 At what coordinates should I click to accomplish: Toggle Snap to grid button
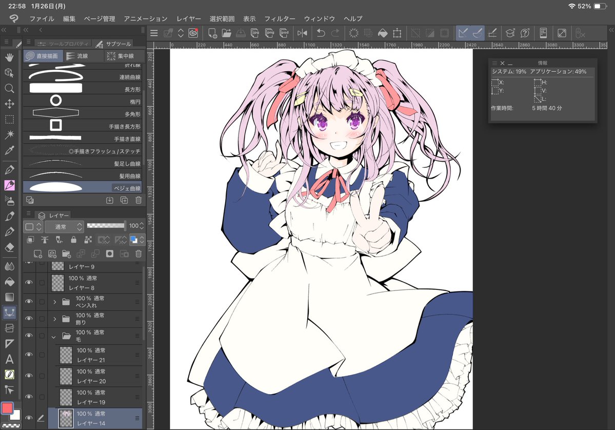[492, 33]
